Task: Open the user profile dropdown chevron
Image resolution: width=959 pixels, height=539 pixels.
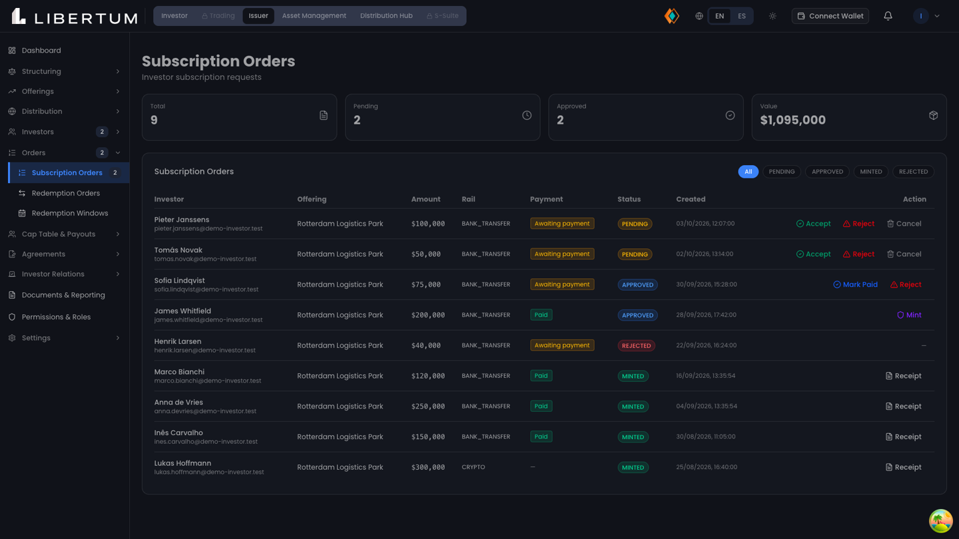Action: [x=937, y=16]
